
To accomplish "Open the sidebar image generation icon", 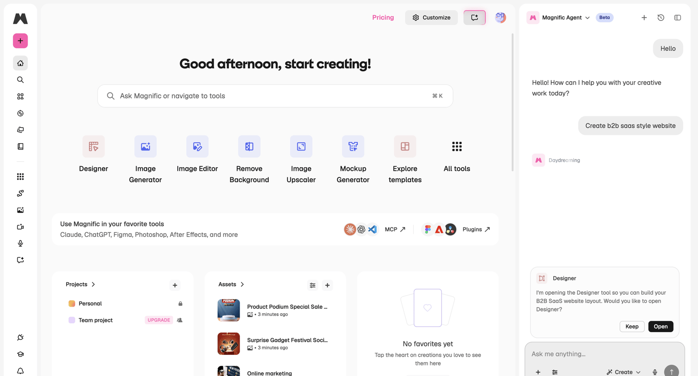I will coord(20,210).
